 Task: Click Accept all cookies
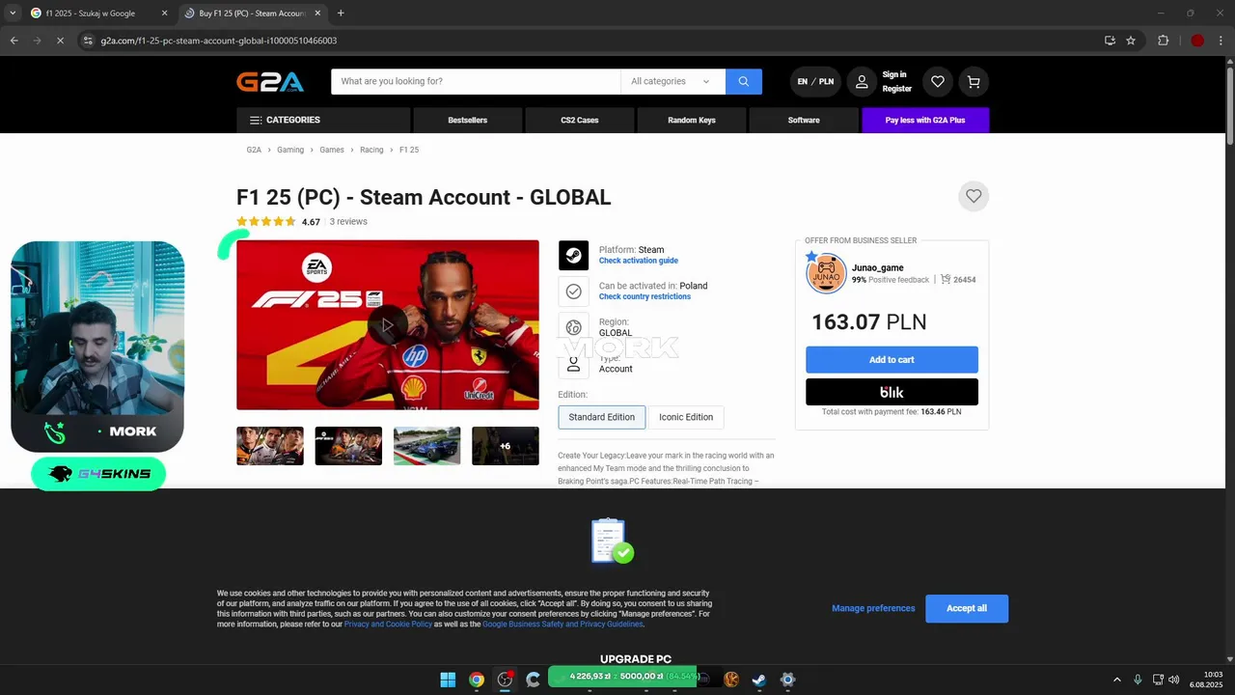tap(967, 608)
